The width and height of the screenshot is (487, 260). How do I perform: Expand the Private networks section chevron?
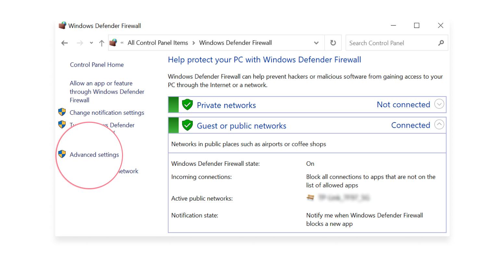coord(439,104)
